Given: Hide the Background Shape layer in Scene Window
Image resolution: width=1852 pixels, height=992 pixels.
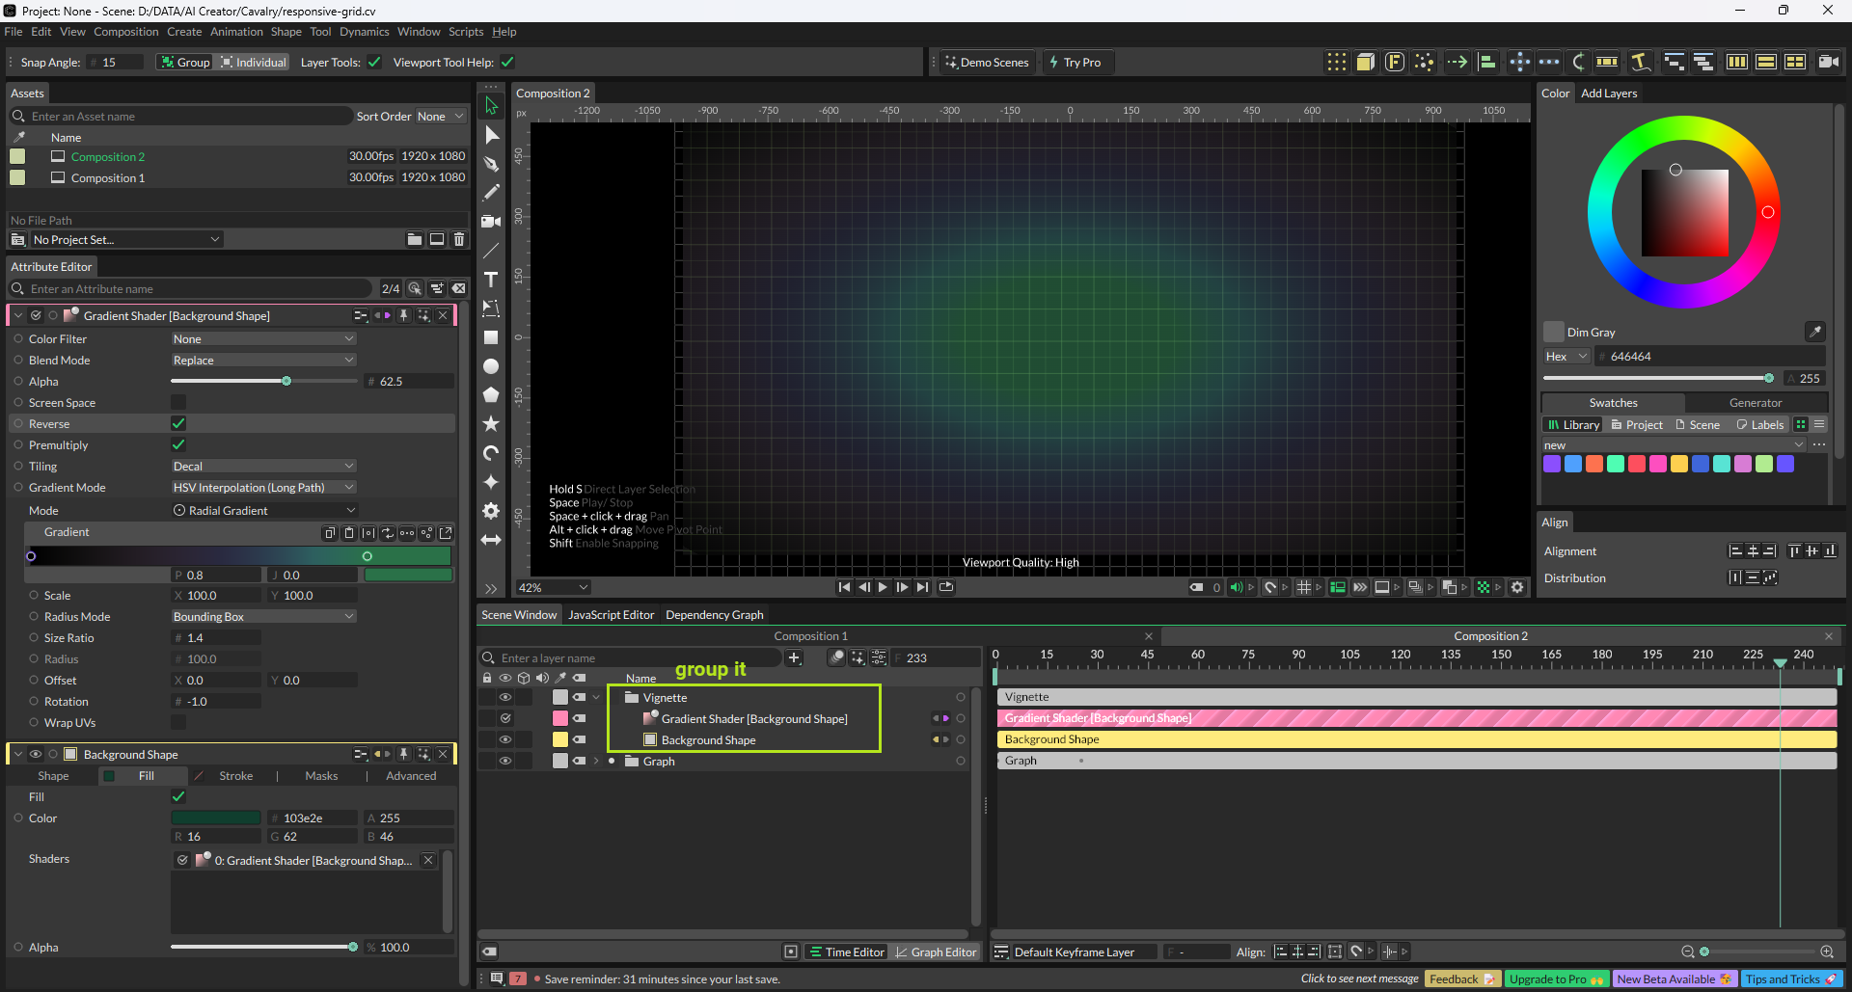Looking at the screenshot, I should [504, 739].
